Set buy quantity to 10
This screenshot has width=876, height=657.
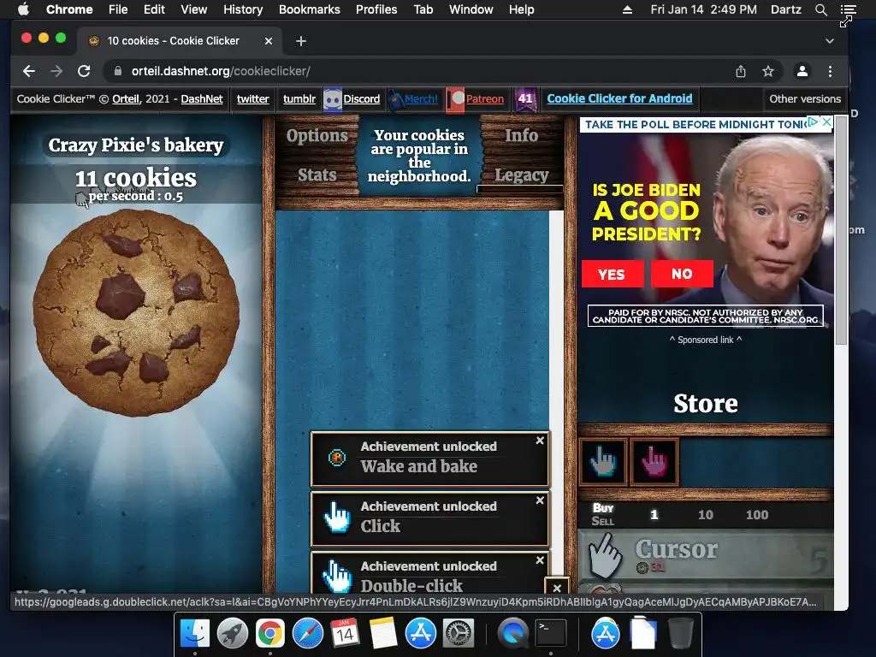pyautogui.click(x=706, y=514)
